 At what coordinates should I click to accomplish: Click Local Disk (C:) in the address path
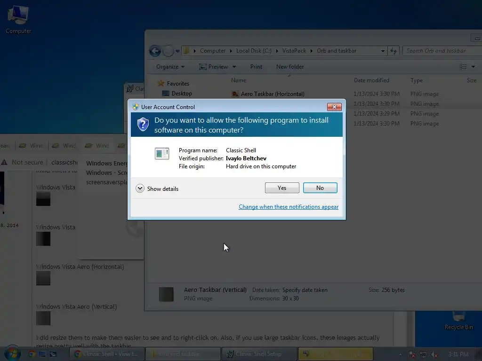(x=254, y=51)
